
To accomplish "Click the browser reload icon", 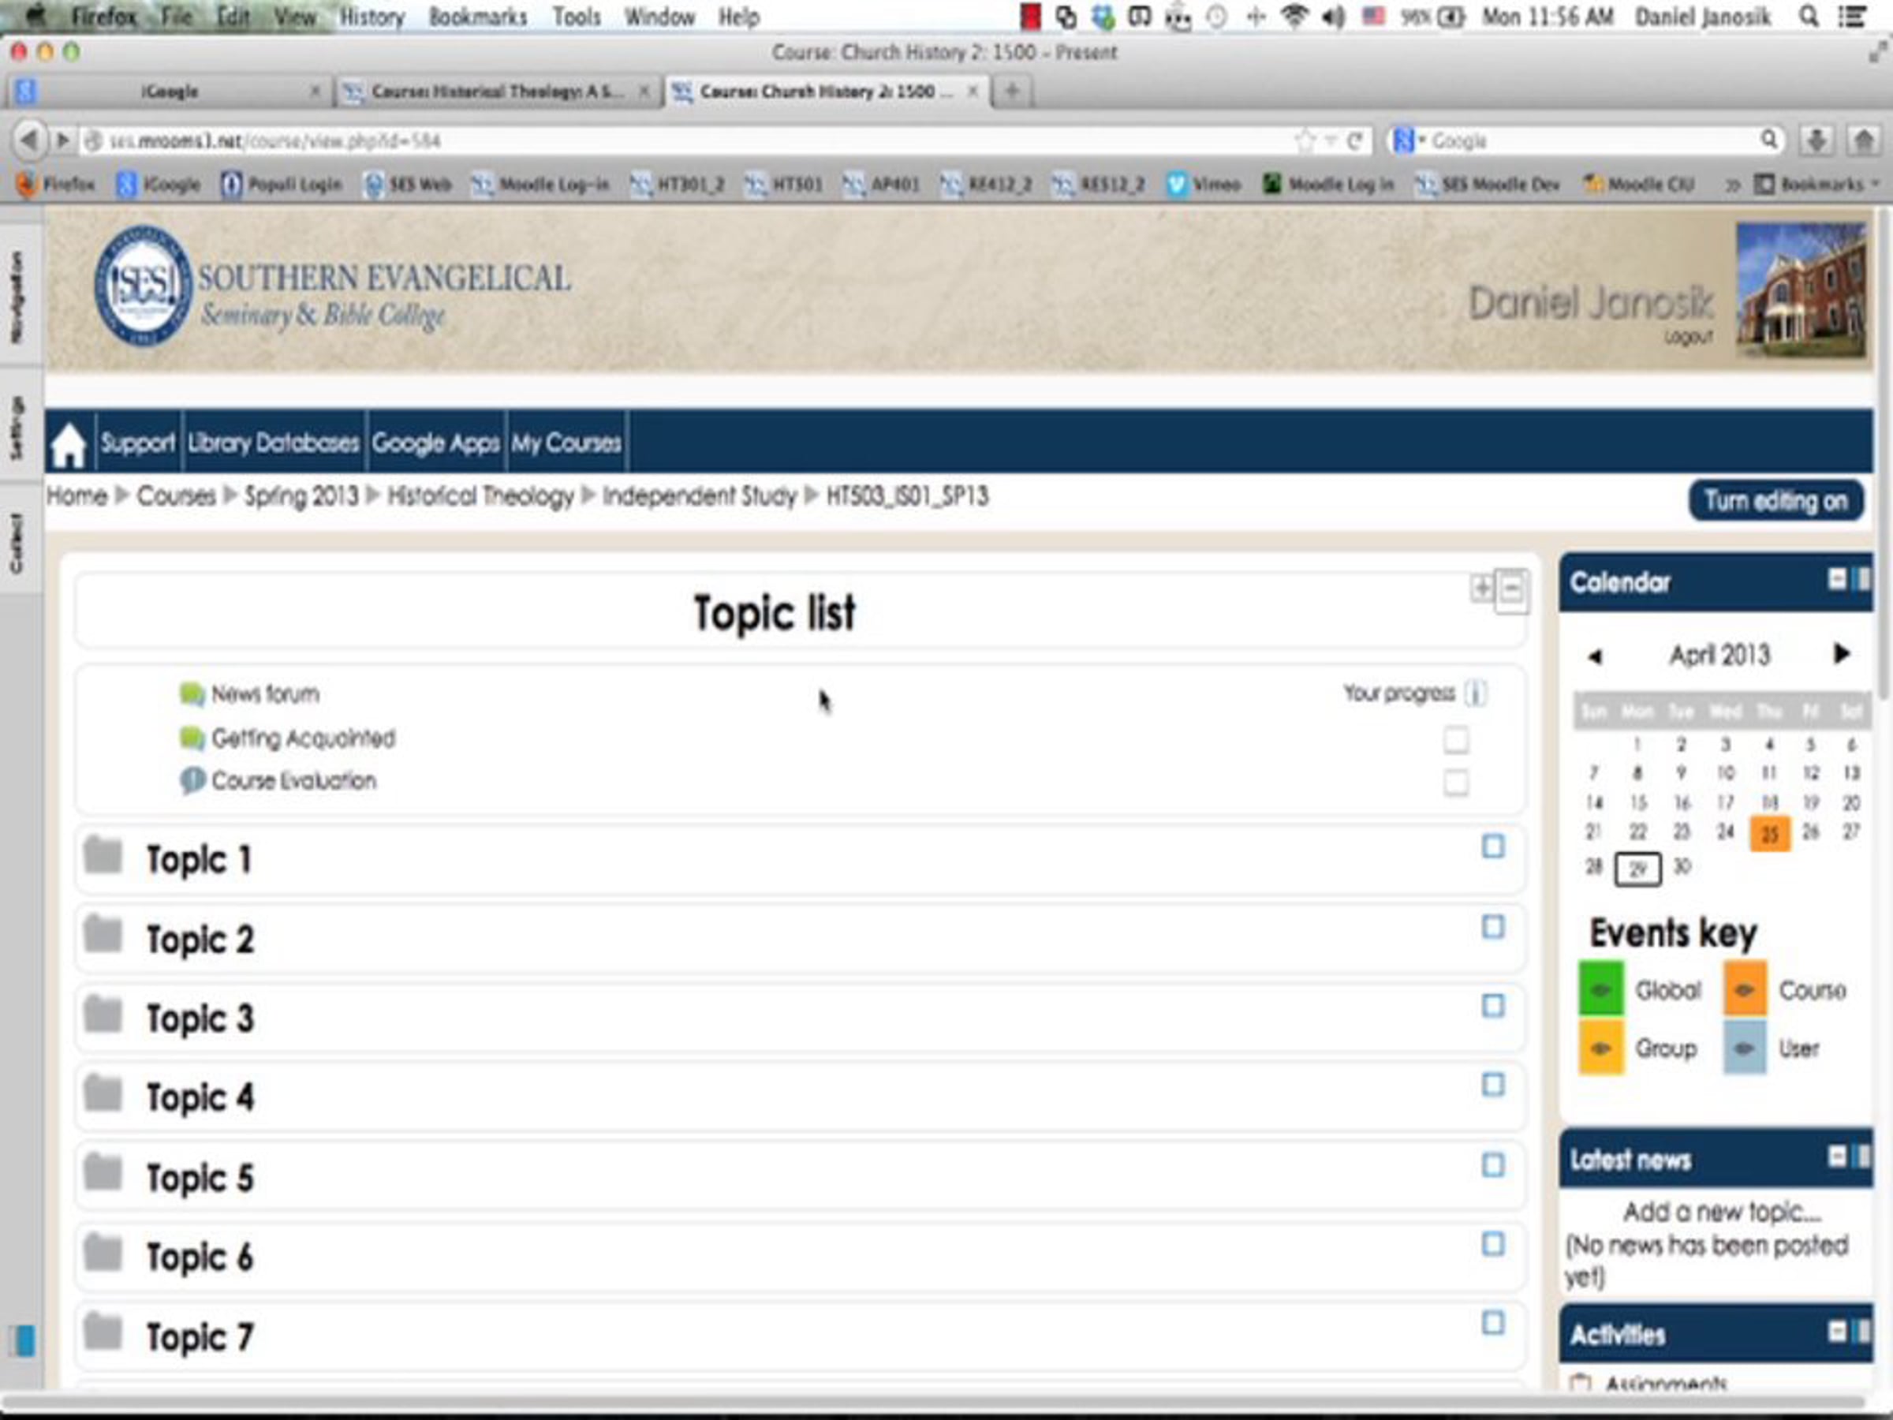I will tap(1353, 141).
